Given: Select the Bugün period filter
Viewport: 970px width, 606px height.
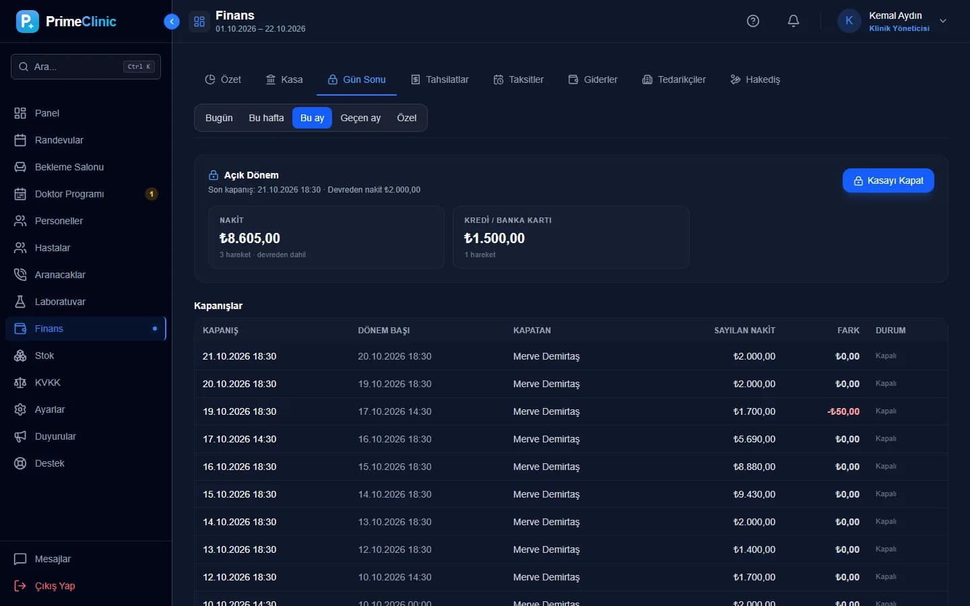Looking at the screenshot, I should 219,118.
